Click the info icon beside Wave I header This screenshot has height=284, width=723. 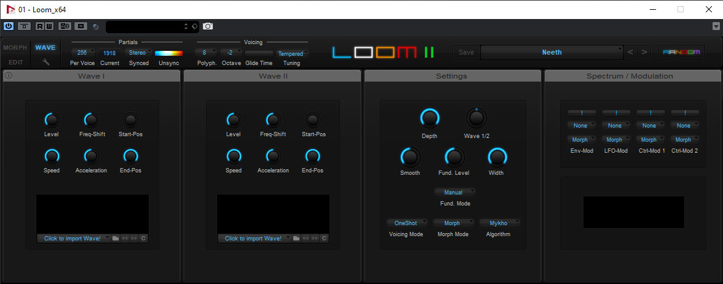click(x=9, y=76)
